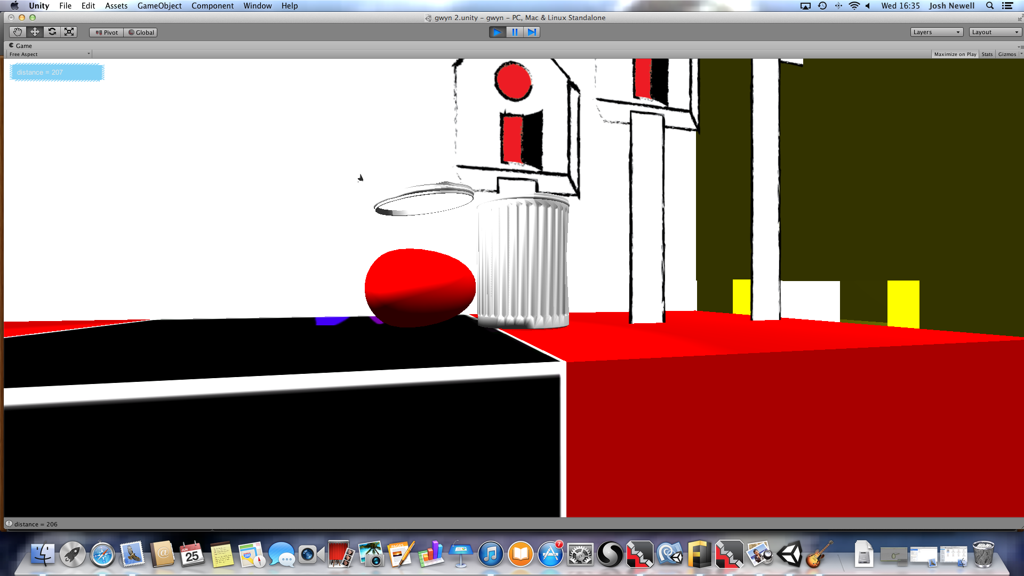Stop play mode with Play button

(x=497, y=32)
